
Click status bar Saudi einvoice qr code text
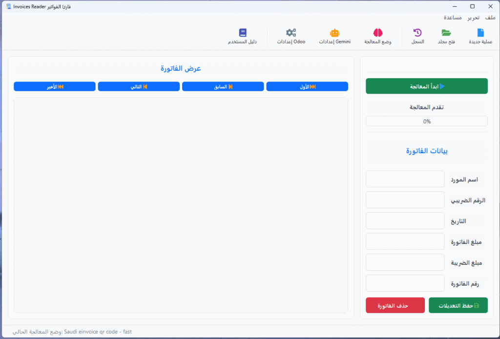point(98,332)
